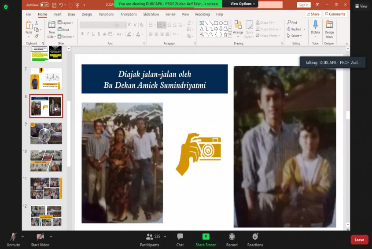The height and width of the screenshot is (249, 372).
Task: Click the vertical scrollbar of the slide panel
Action: pos(69,132)
